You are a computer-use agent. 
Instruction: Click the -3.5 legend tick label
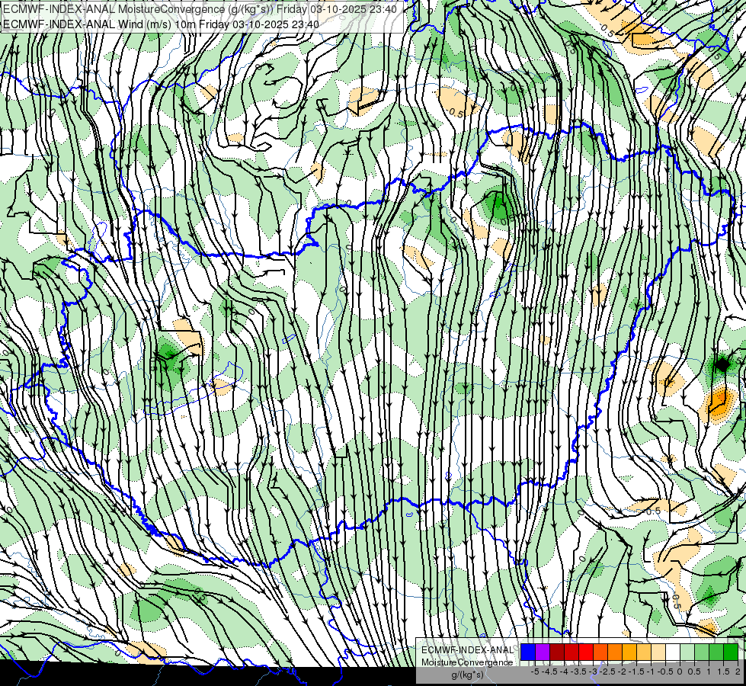tap(578, 672)
